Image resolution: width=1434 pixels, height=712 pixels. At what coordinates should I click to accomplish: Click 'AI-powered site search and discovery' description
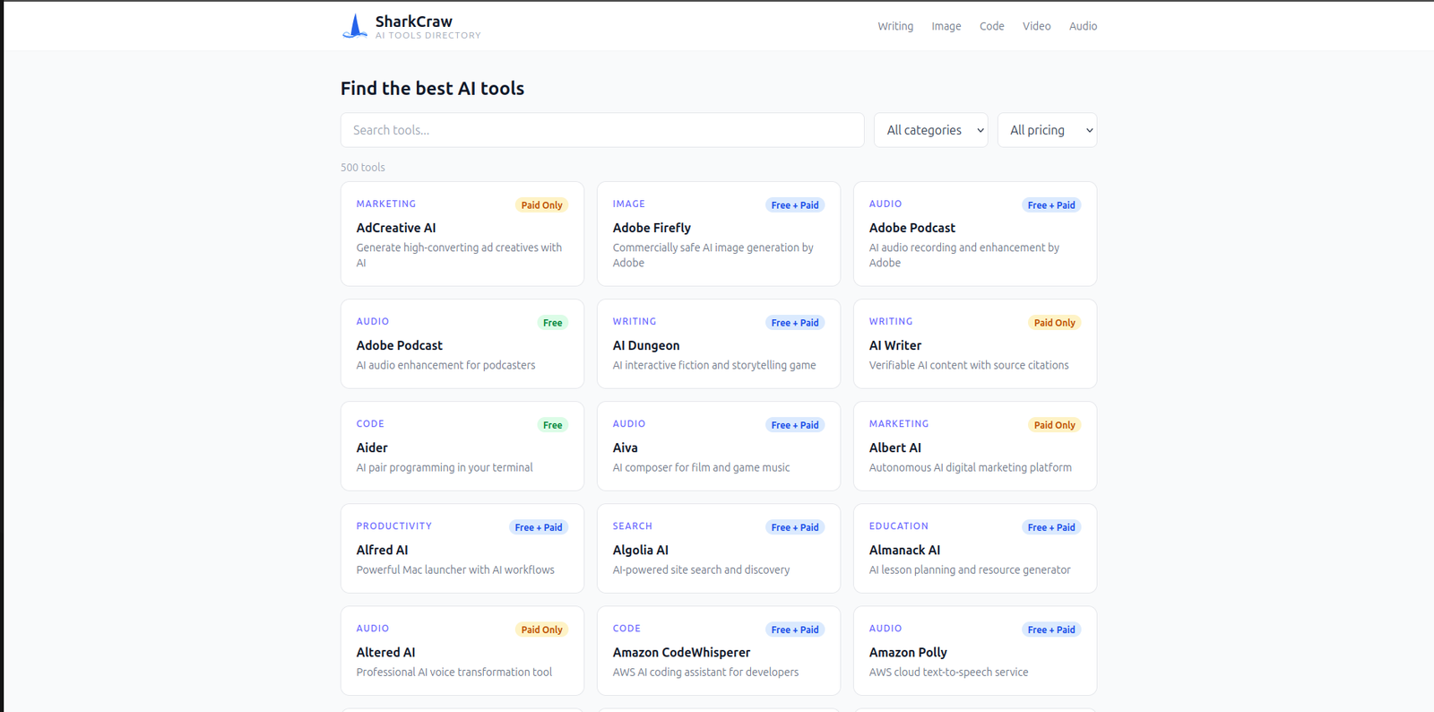pyautogui.click(x=702, y=569)
